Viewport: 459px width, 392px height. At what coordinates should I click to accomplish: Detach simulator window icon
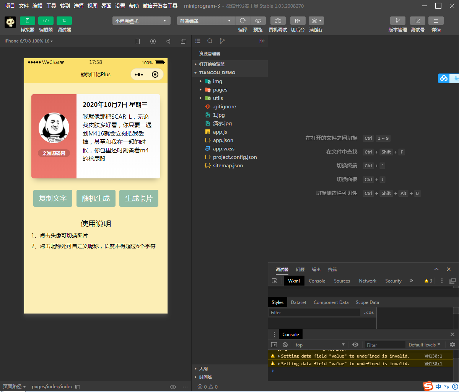[184, 41]
